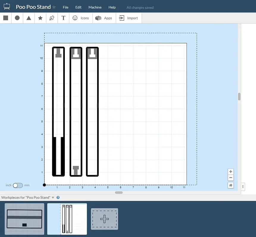The width and height of the screenshot is (256, 237).
Task: Select the Square shape tool
Action: coord(6,18)
